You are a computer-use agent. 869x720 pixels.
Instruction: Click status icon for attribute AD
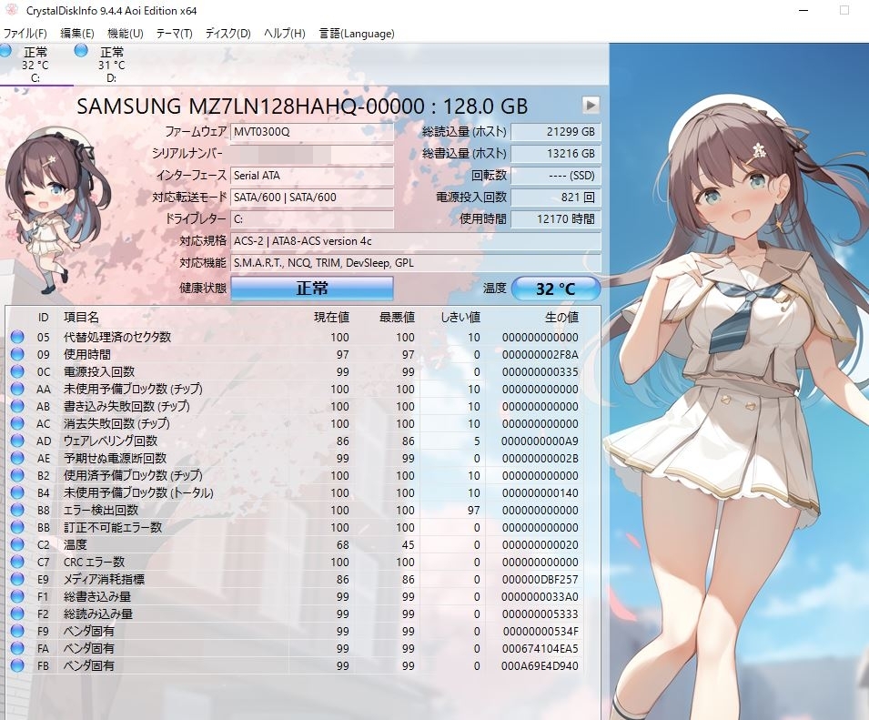(17, 441)
